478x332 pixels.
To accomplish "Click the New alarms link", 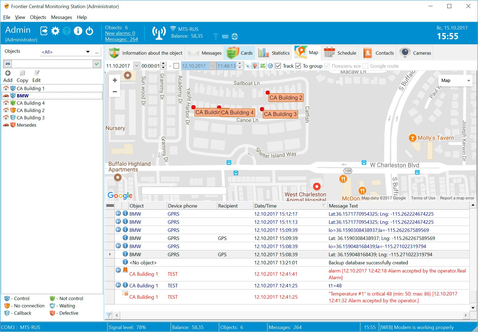I will point(120,33).
